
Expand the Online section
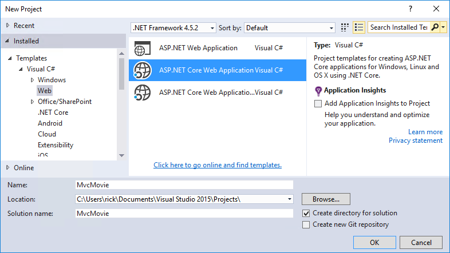[x=8, y=167]
